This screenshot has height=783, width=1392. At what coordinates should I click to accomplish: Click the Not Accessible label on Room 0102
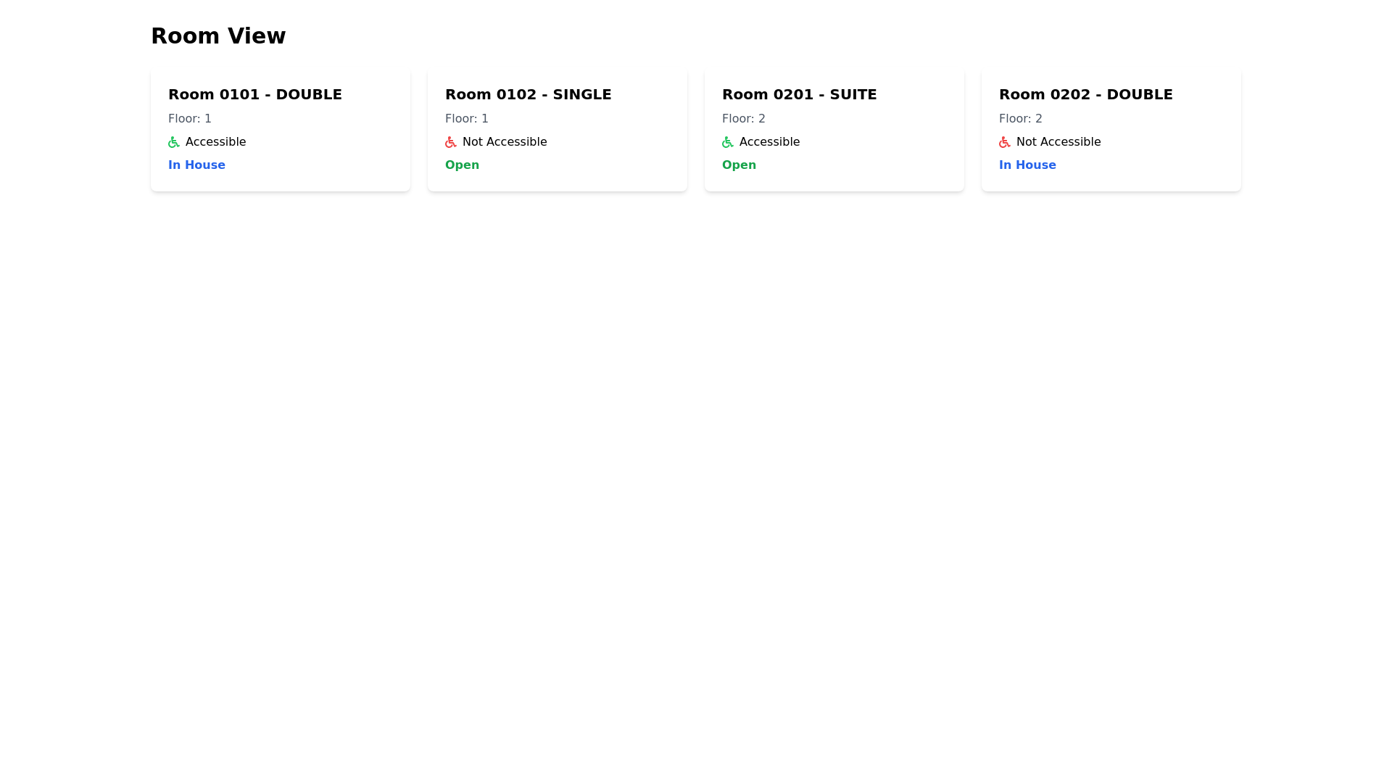[x=505, y=142]
